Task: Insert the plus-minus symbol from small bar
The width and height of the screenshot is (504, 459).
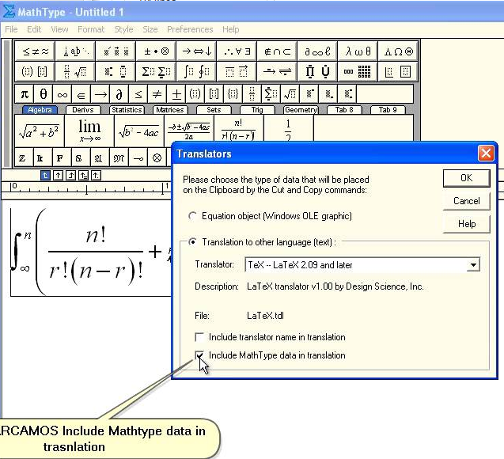Action: coord(176,94)
